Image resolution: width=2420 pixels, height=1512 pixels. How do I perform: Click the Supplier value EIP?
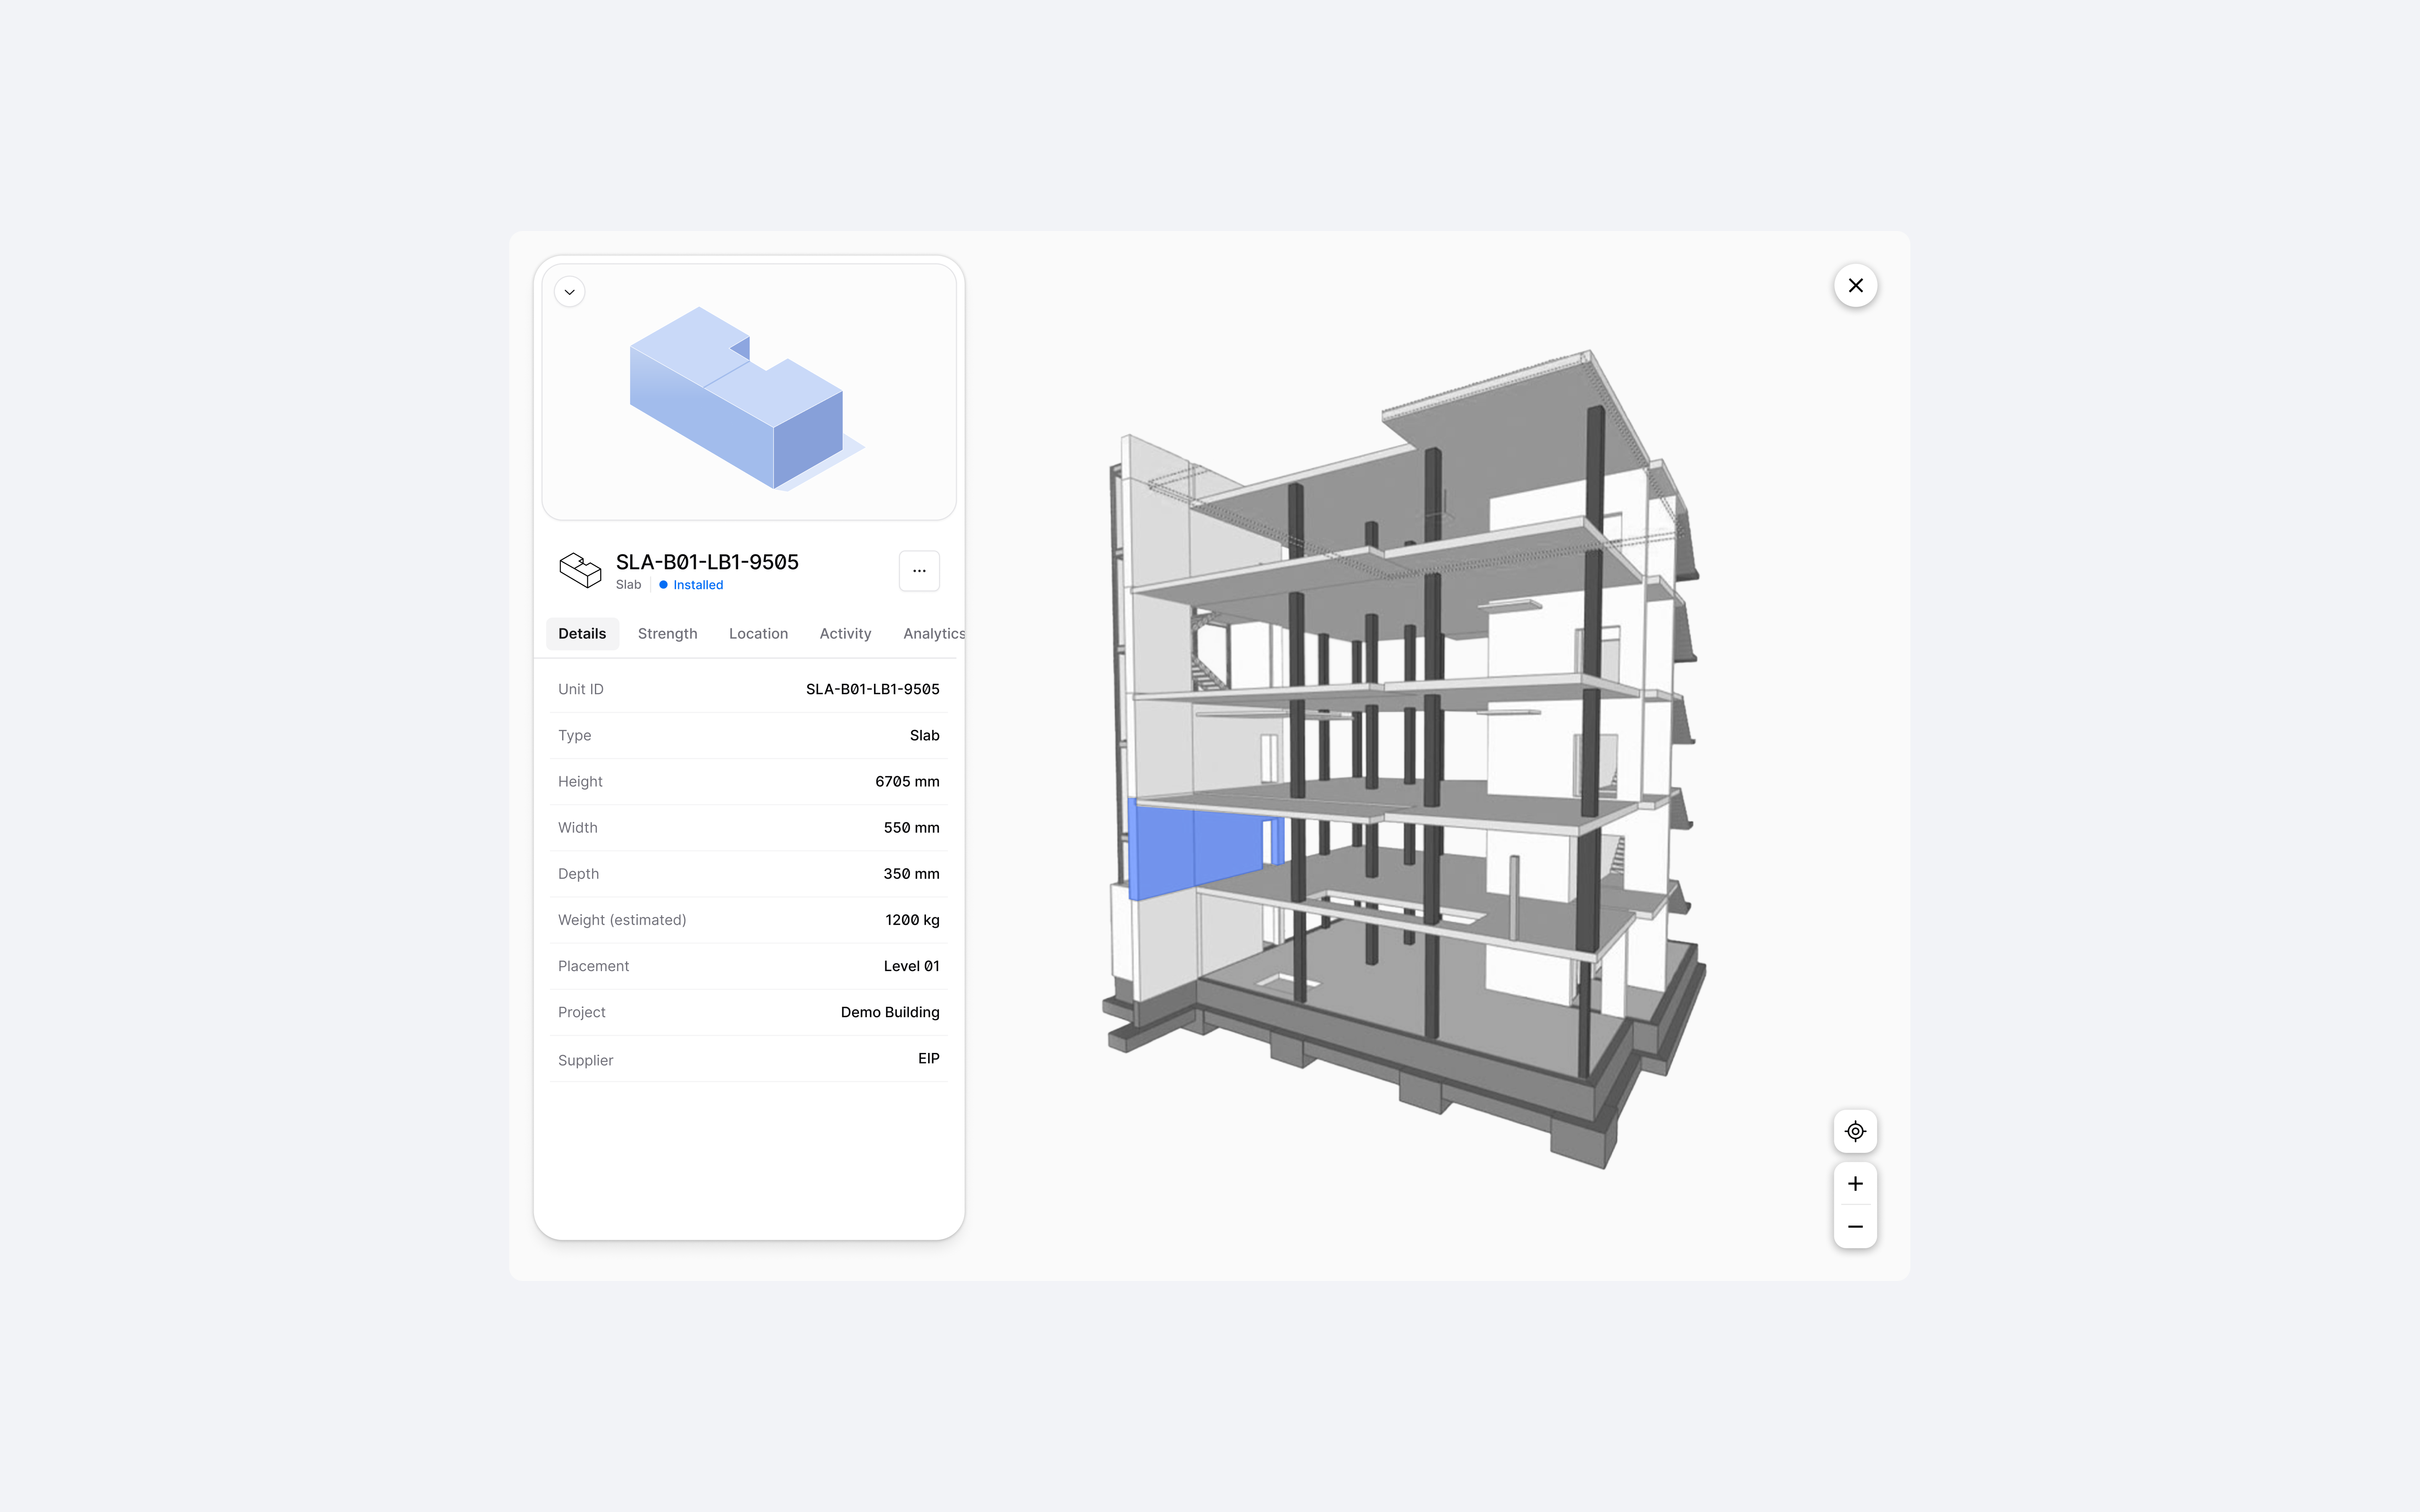point(928,1058)
